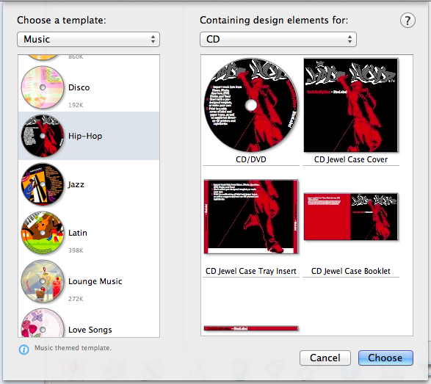Select the Jazz list entry label
The width and height of the screenshot is (431, 384).
[76, 184]
